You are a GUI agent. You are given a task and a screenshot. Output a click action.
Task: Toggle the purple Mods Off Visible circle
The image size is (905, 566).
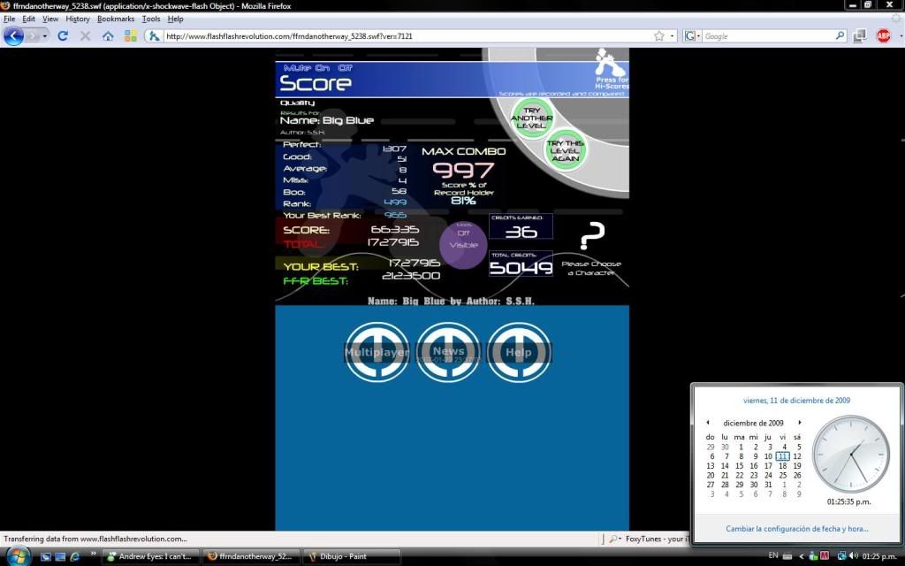[x=463, y=240]
